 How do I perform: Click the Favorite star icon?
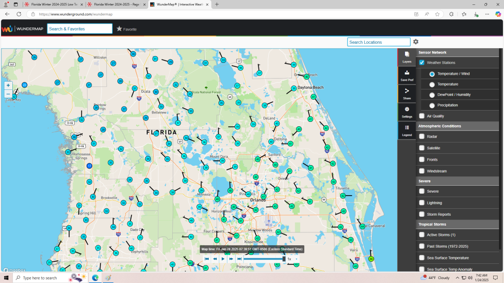[119, 29]
